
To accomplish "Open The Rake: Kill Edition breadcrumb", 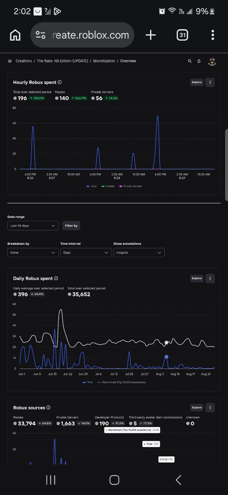I will tap(62, 61).
